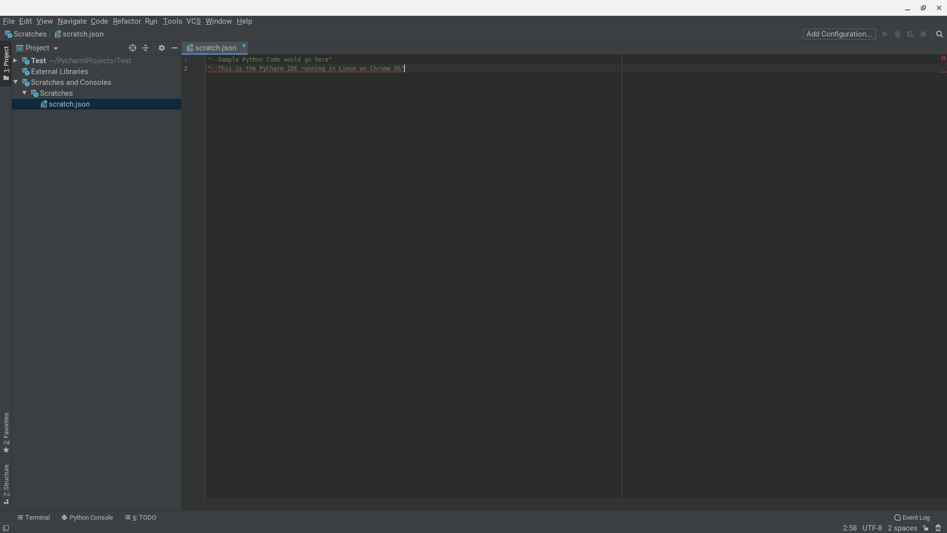Select scratch.json in project tree
947x533 pixels.
click(x=69, y=104)
